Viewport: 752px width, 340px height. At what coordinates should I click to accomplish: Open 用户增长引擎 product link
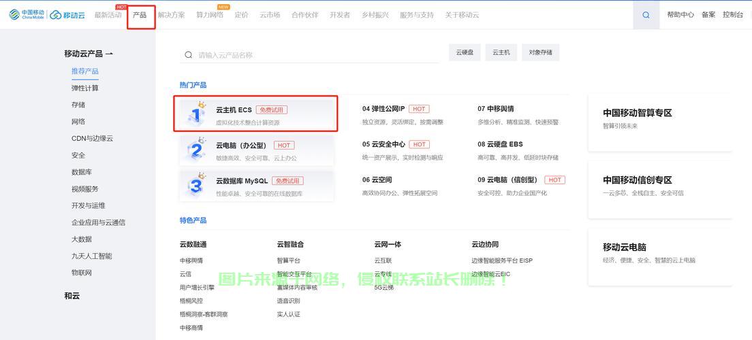[197, 288]
